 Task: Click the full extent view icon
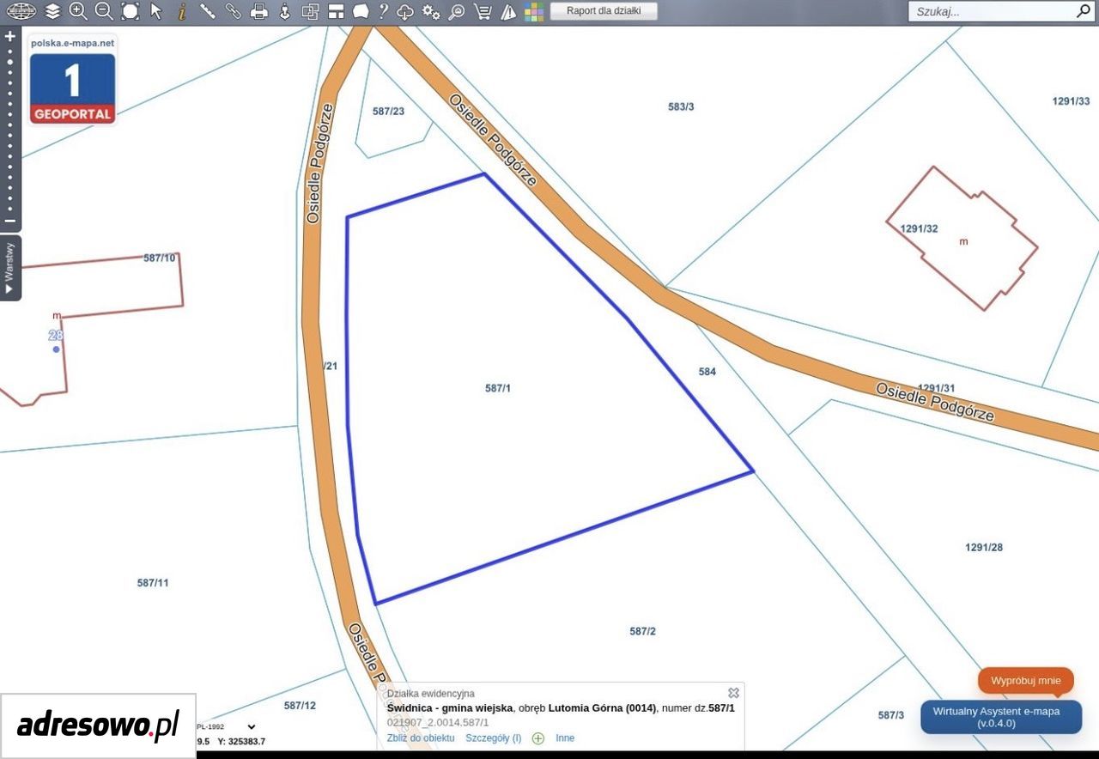130,11
